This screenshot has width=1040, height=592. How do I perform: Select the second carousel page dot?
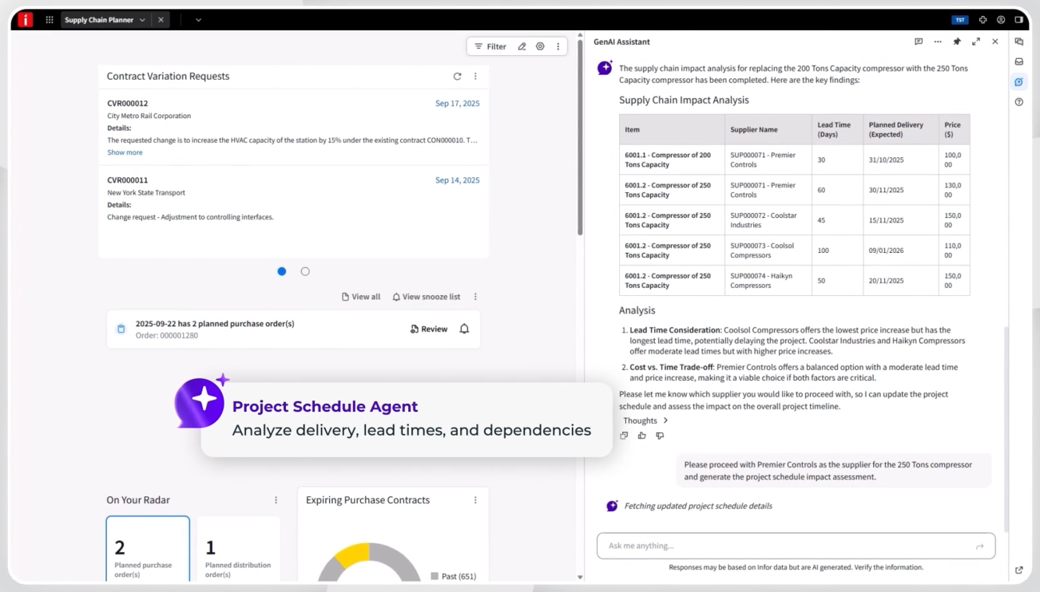click(305, 271)
